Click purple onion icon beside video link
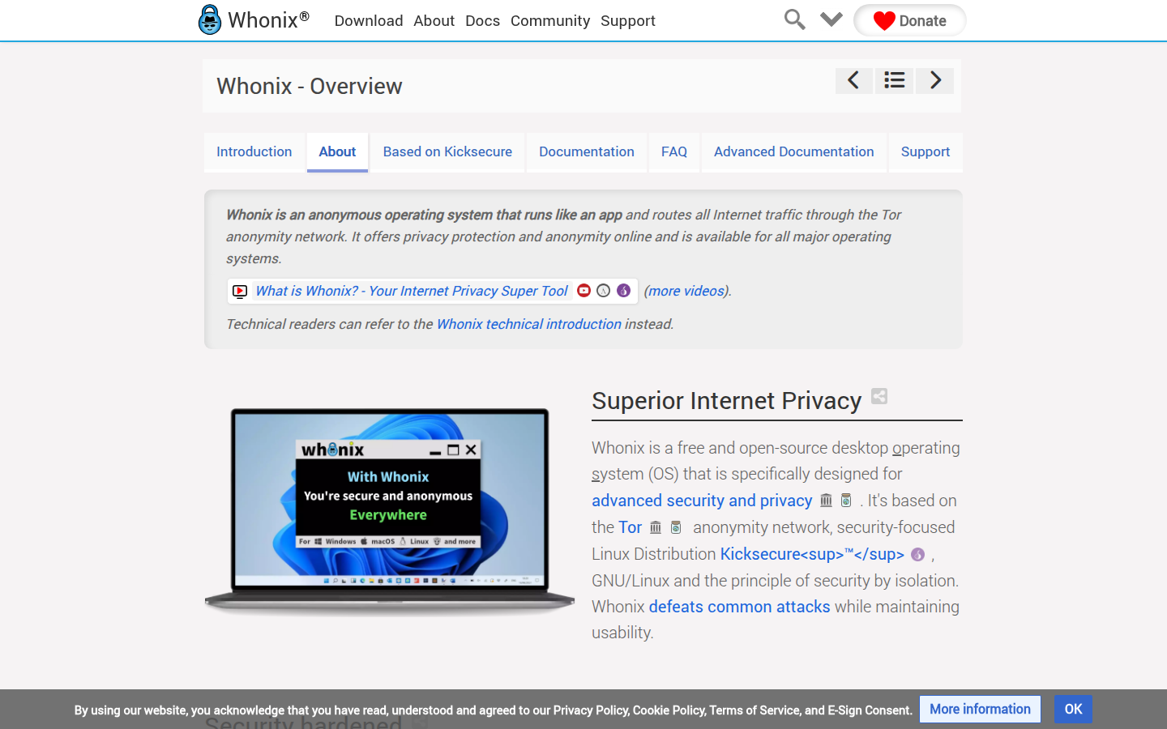This screenshot has width=1167, height=729. coord(623,290)
